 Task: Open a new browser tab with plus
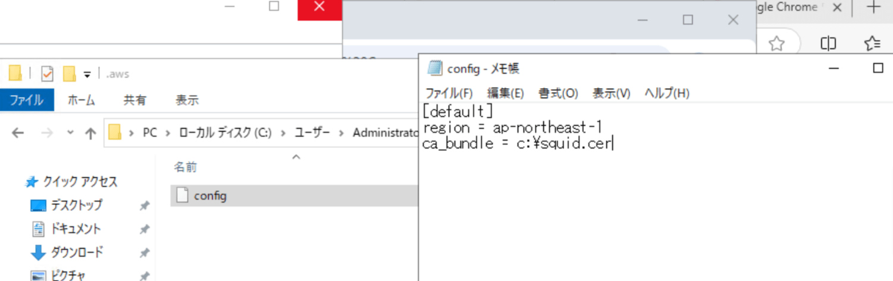tap(873, 7)
